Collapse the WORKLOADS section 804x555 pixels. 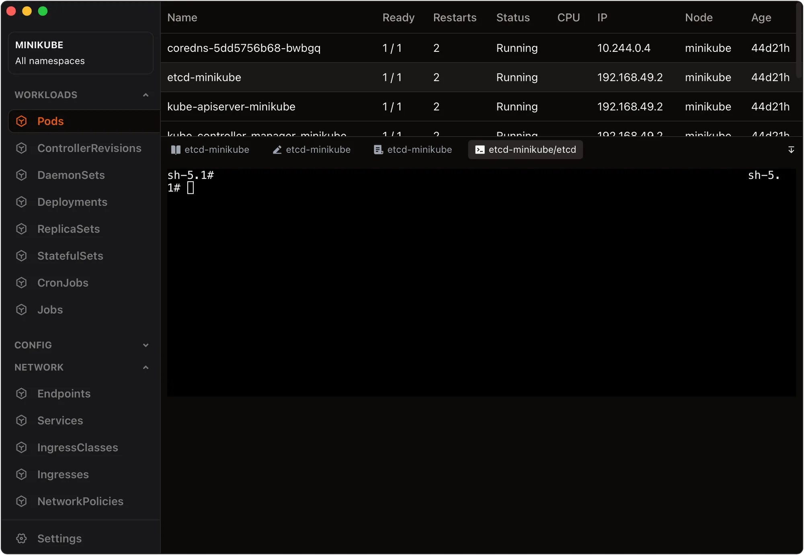[x=146, y=95]
